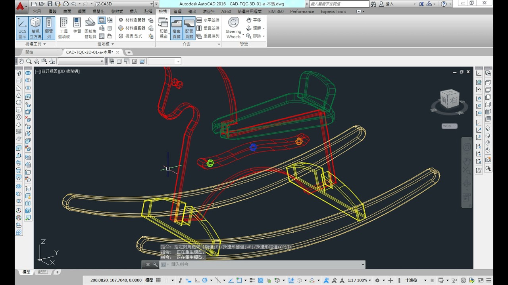Open the 1:1 / 100% annotation scale dropdown
This screenshot has height=285, width=508.
359,280
